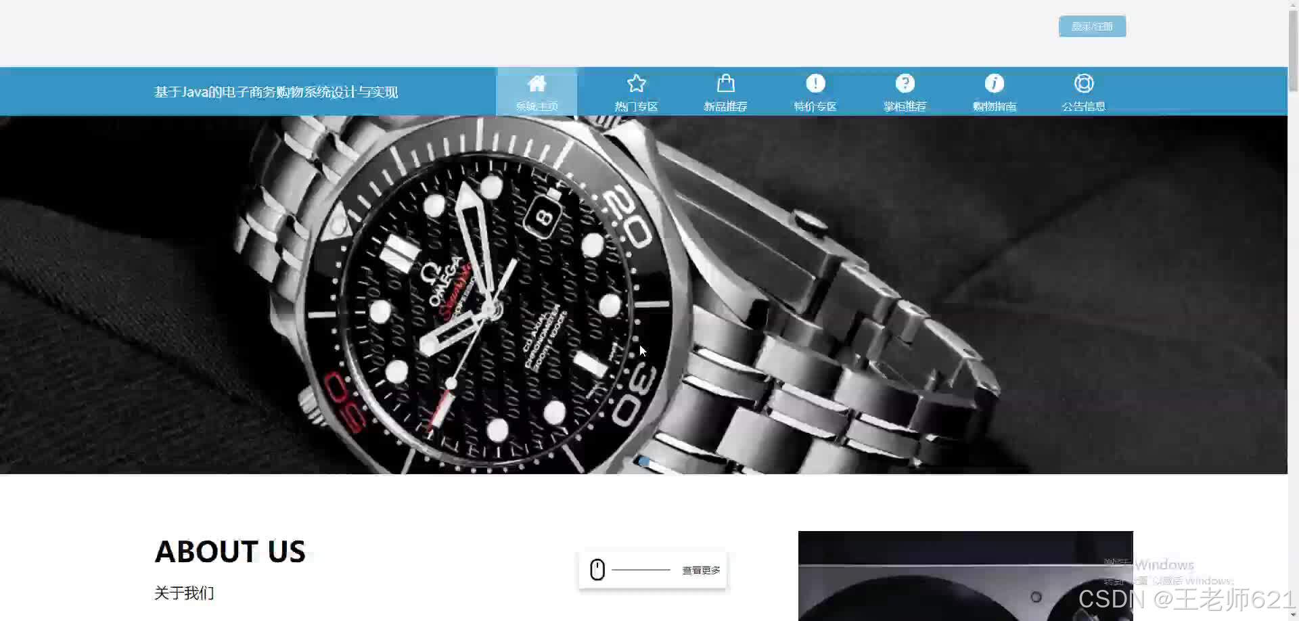Click the question mark icon for 掌柜推荐

905,83
